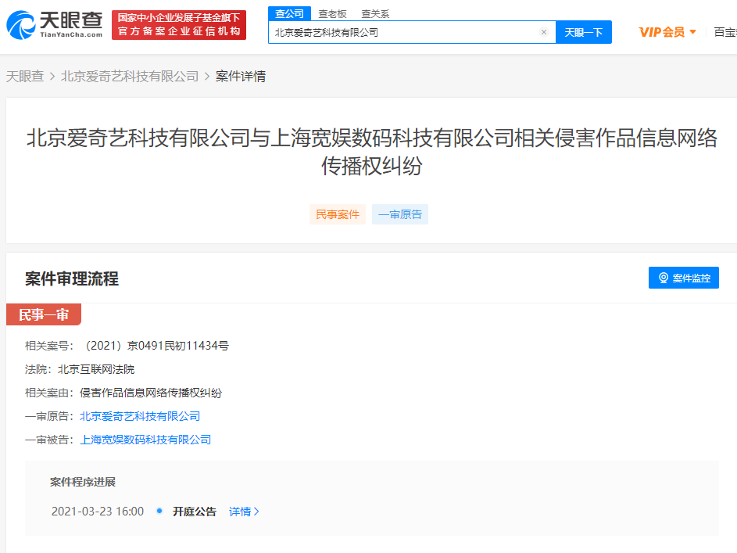Switch to the 查公司 search tab
Screen dimensions: 737x553
point(289,13)
